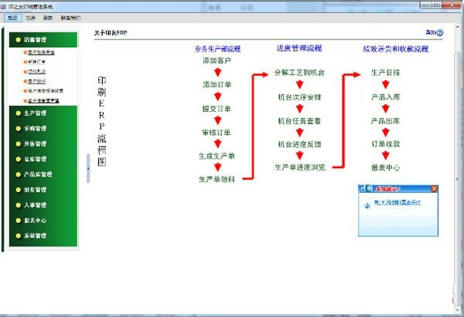Minimize the application window
464x317 pixels.
pyautogui.click(x=425, y=5)
